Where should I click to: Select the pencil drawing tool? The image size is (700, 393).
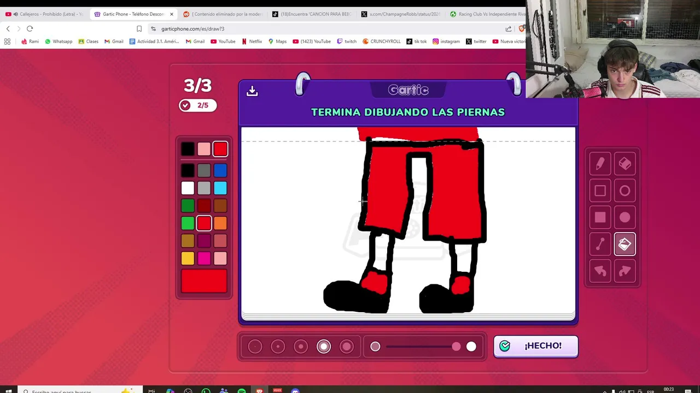pos(600,164)
